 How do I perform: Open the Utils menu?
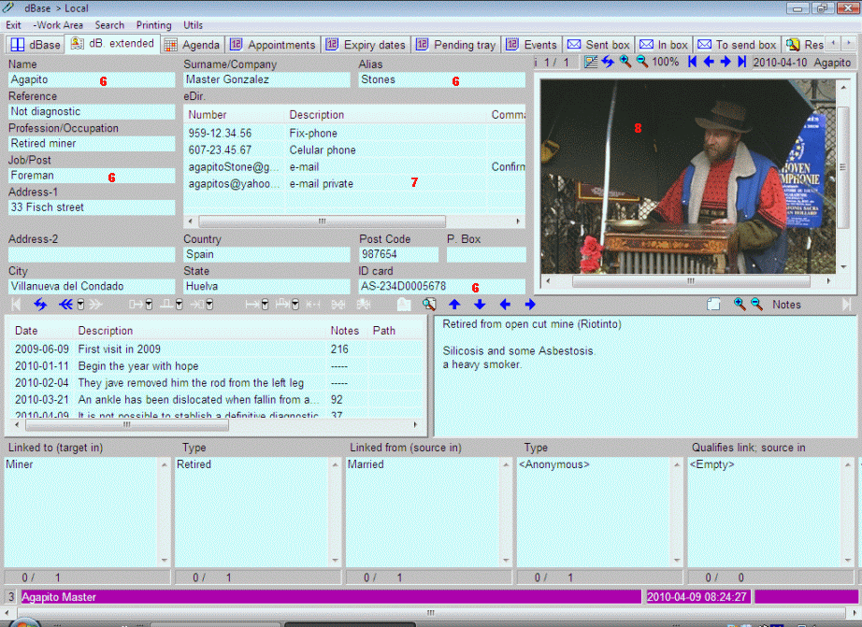[193, 25]
